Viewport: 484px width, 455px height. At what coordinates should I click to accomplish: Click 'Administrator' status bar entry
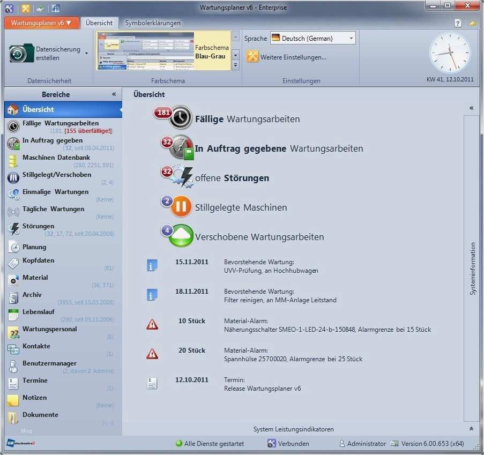[x=362, y=444]
